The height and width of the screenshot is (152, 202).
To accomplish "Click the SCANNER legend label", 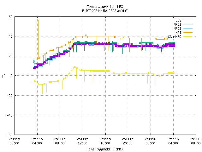I will coord(175,37).
